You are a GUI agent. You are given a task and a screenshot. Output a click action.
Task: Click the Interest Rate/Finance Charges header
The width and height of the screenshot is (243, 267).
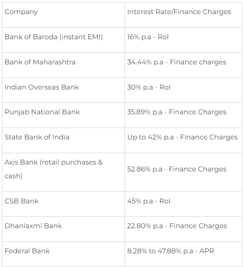(183, 15)
